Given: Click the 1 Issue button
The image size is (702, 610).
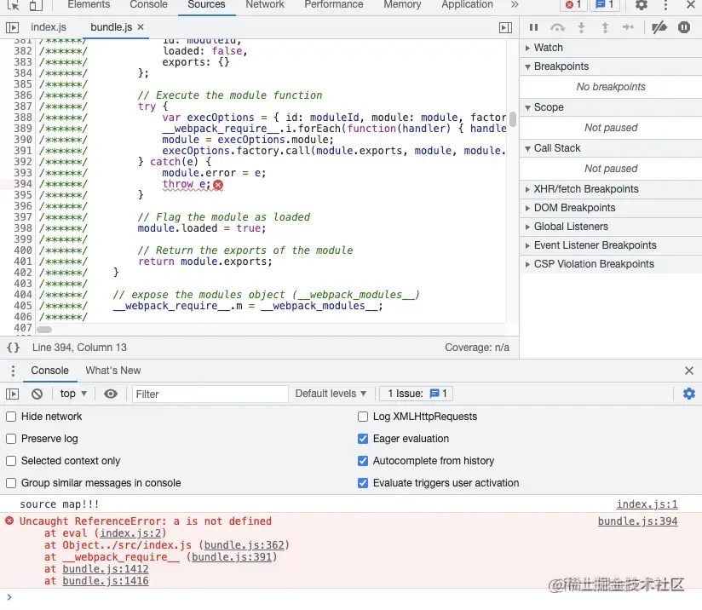Looking at the screenshot, I should tap(417, 394).
